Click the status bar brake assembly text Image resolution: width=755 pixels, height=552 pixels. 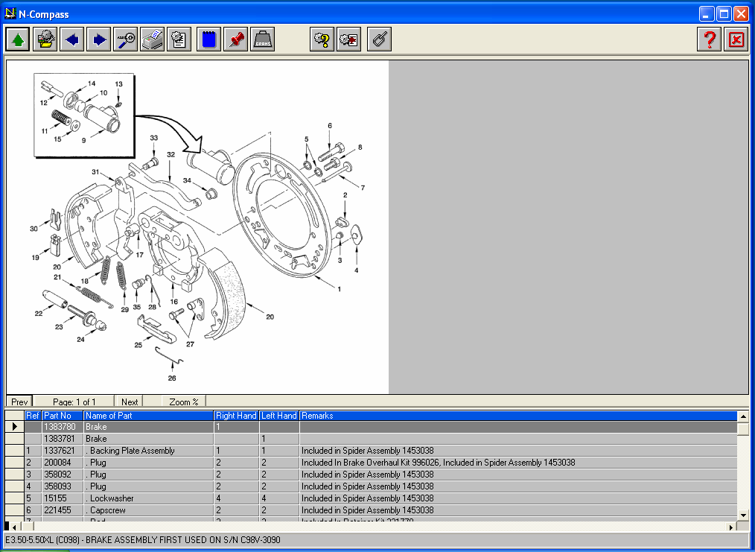tap(142, 540)
